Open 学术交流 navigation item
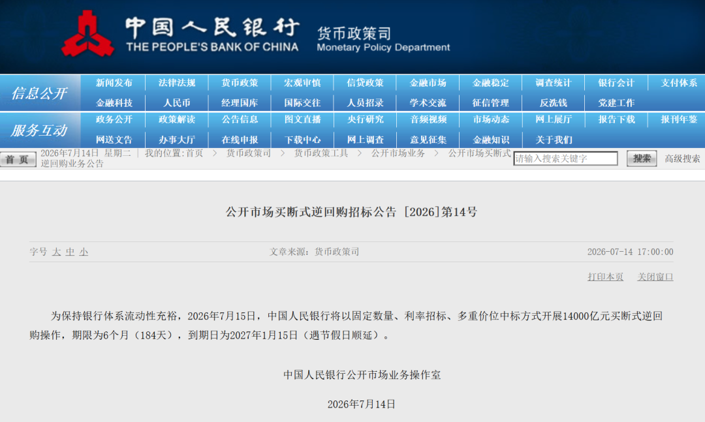The width and height of the screenshot is (705, 422). (428, 103)
